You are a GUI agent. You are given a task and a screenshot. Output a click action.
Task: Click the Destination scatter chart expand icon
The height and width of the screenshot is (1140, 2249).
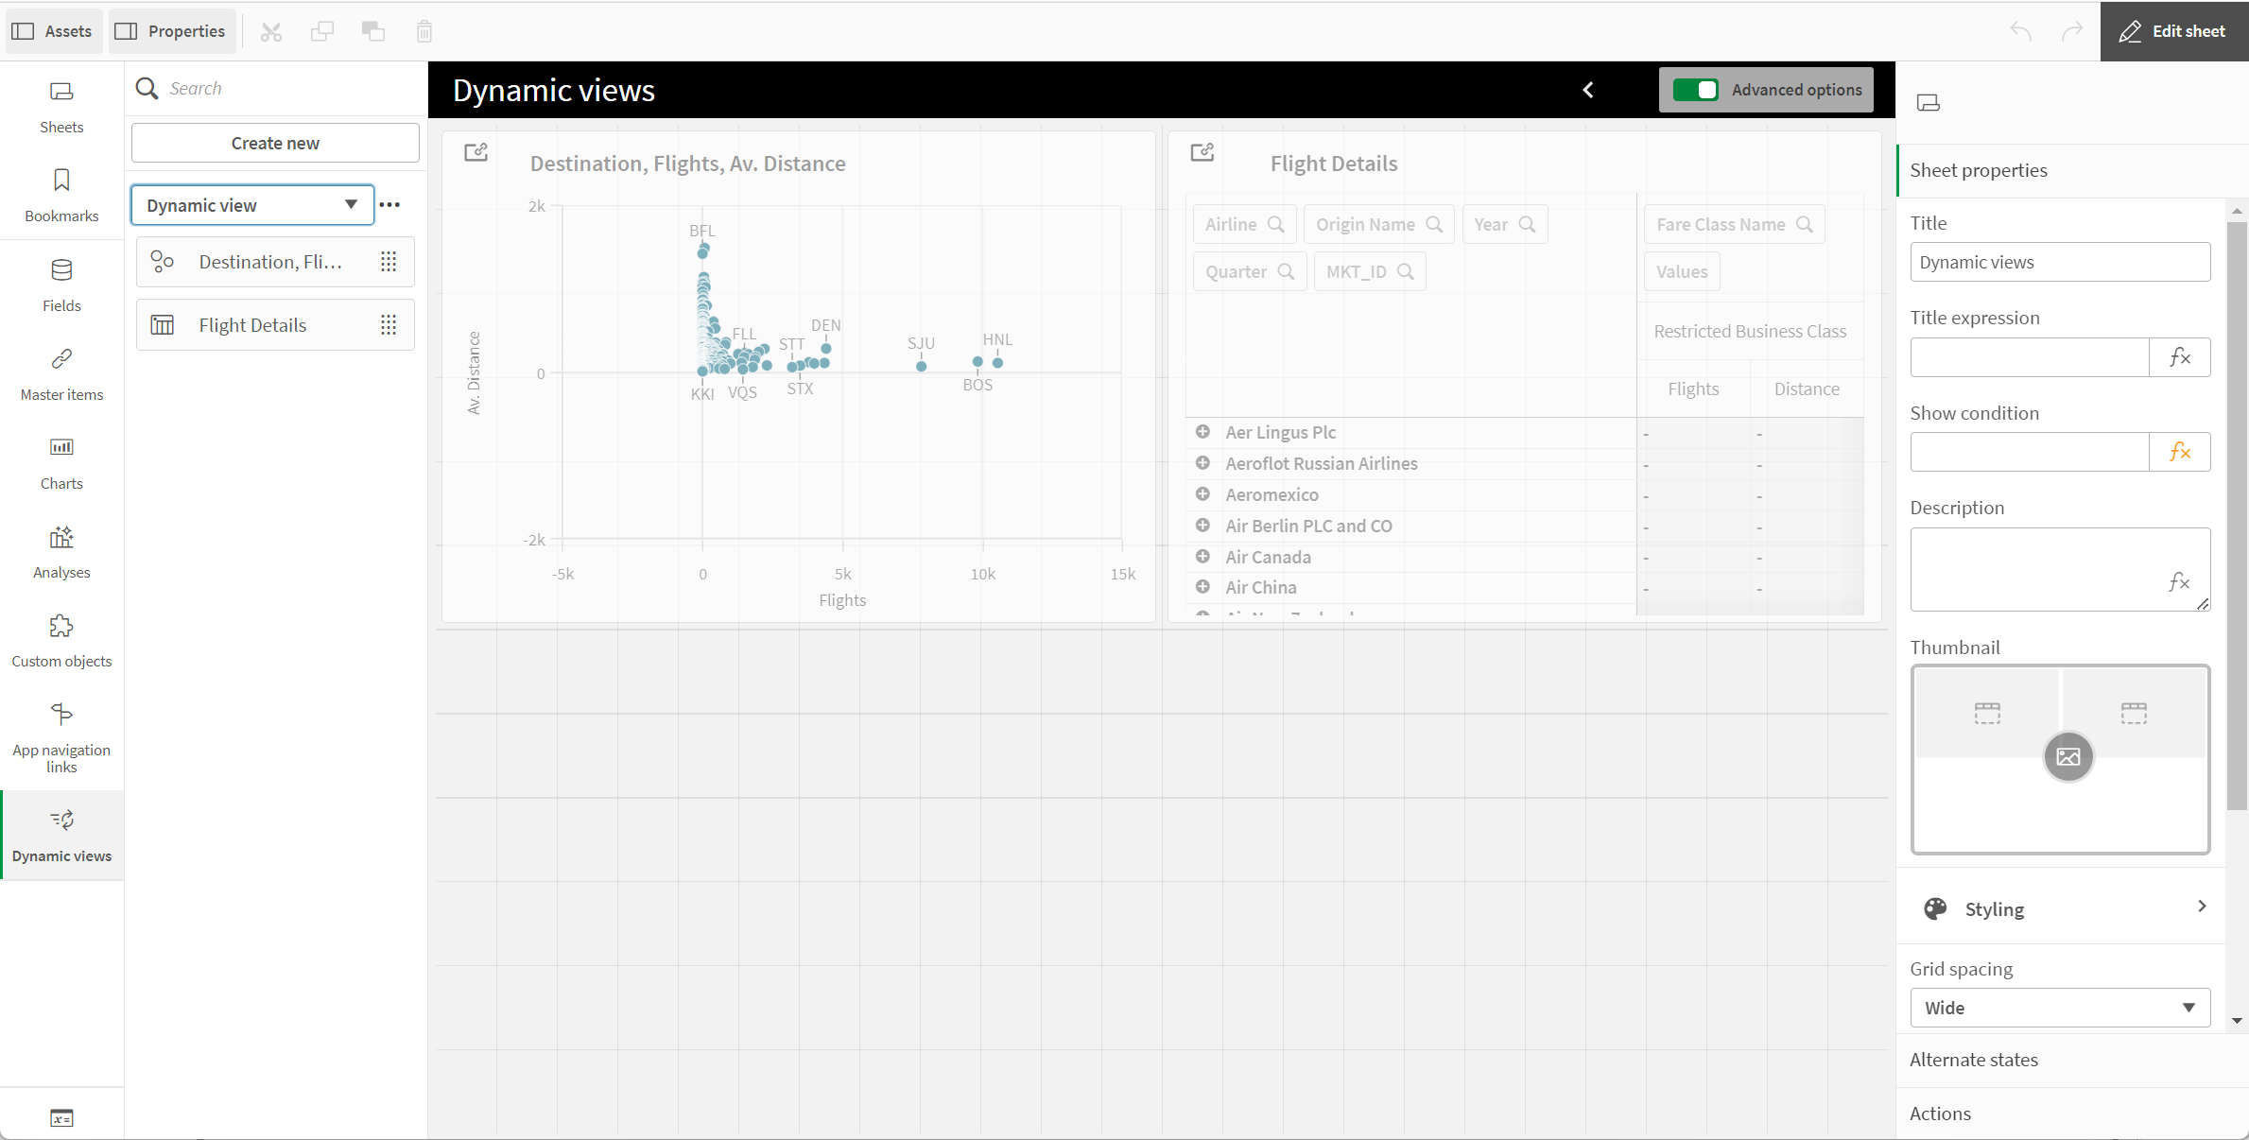point(476,149)
